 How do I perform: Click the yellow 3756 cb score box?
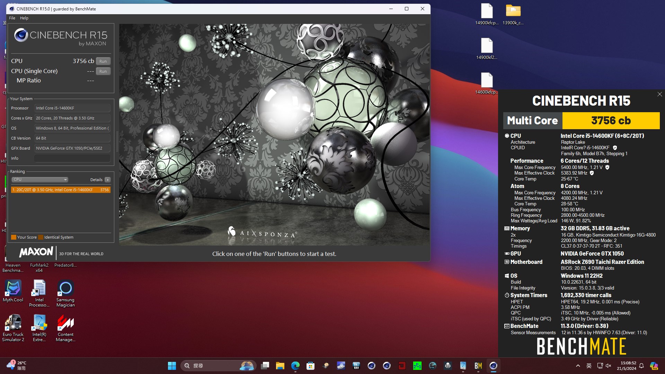(x=611, y=121)
